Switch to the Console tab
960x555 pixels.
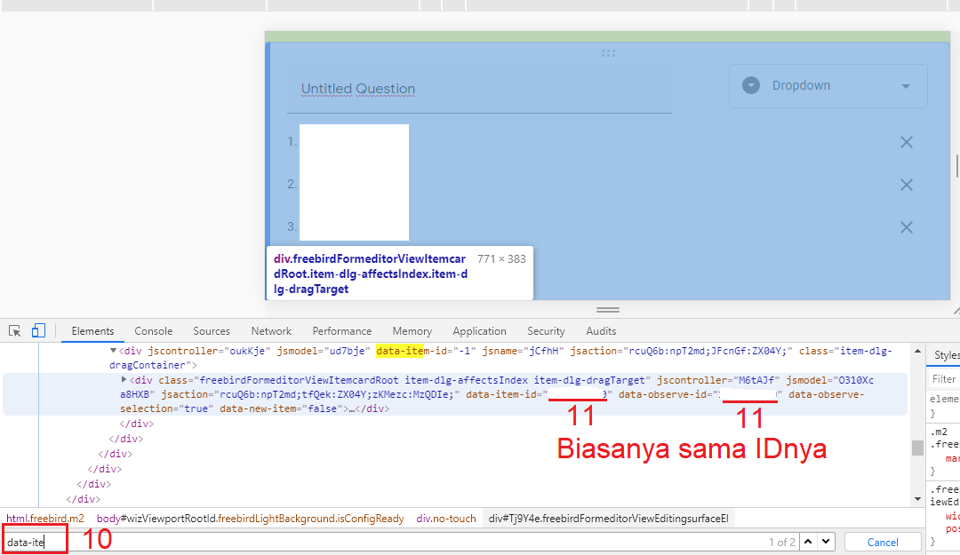pos(154,331)
